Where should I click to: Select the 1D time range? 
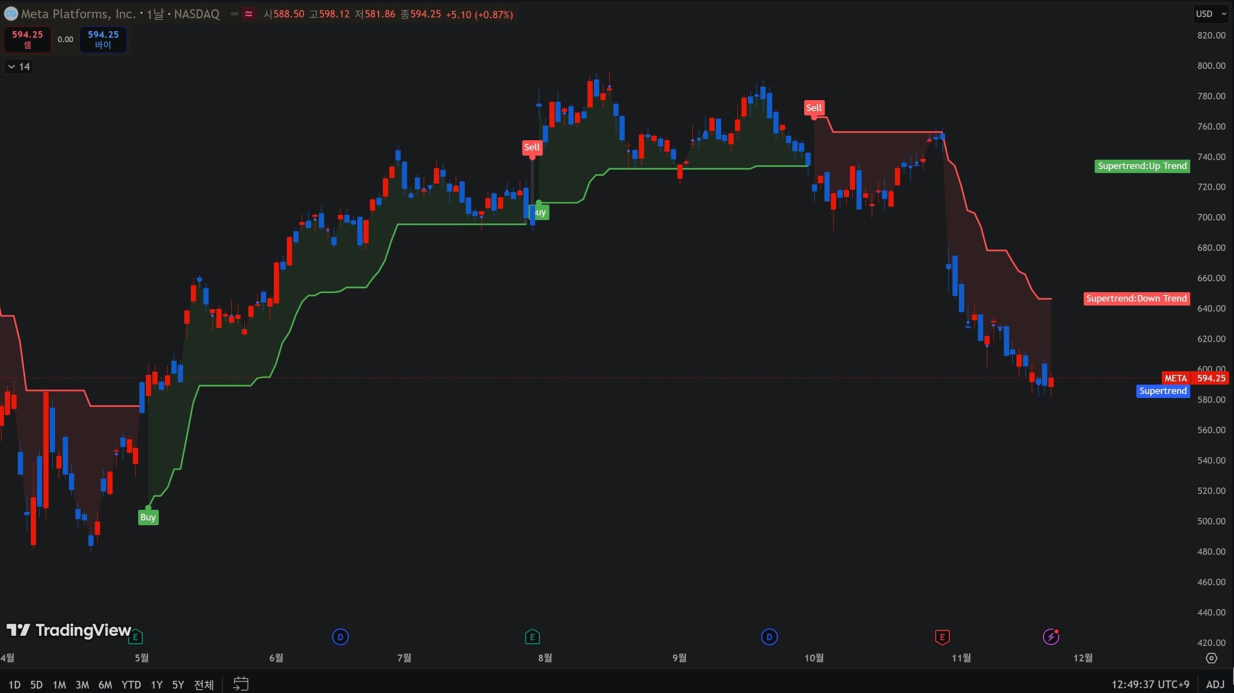pos(14,685)
